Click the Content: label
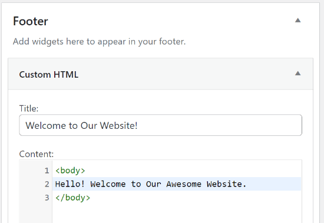This screenshot has height=223, width=324. point(37,154)
